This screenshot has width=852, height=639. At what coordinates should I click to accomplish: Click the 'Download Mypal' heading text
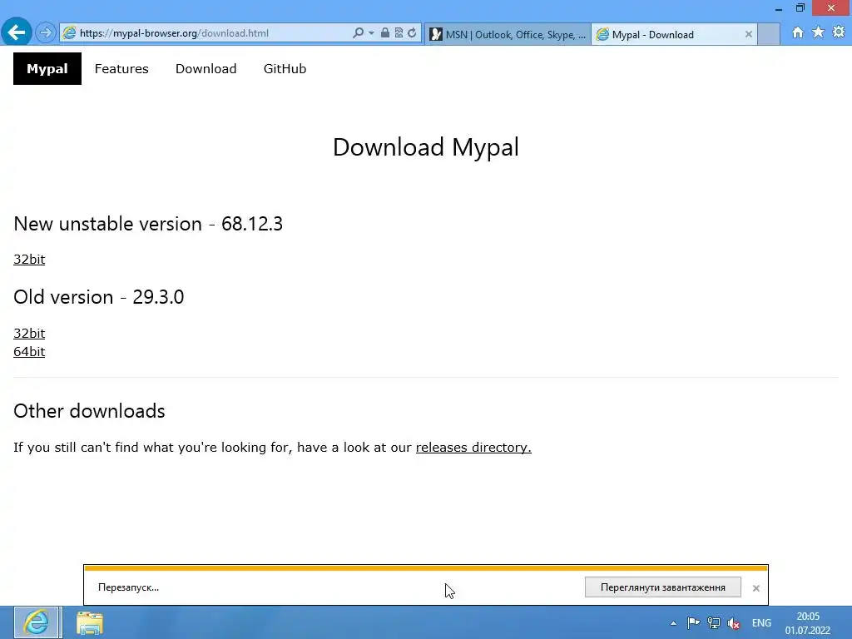(x=426, y=147)
